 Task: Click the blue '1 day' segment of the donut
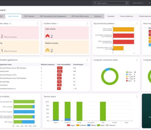[x=107, y=69]
